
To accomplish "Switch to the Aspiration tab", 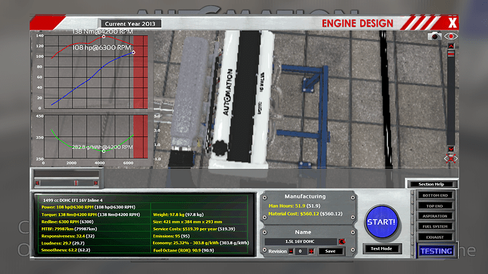I will point(435,216).
